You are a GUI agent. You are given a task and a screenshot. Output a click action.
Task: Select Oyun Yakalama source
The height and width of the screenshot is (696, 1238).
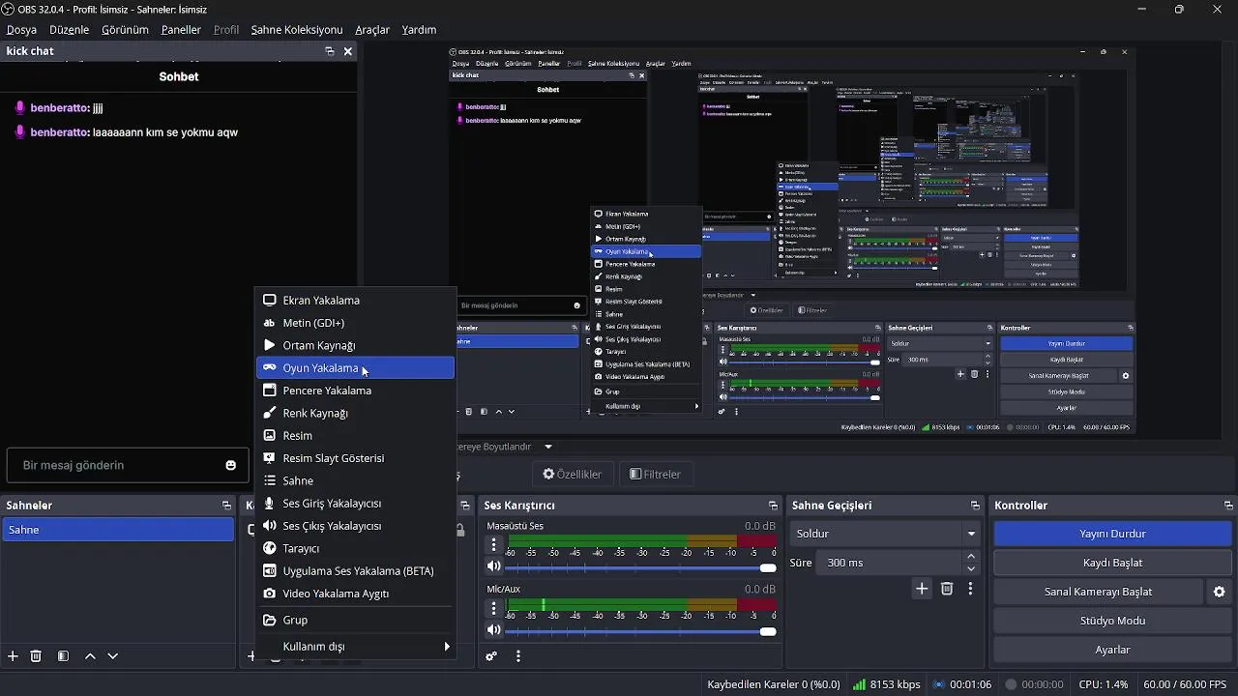tap(356, 368)
